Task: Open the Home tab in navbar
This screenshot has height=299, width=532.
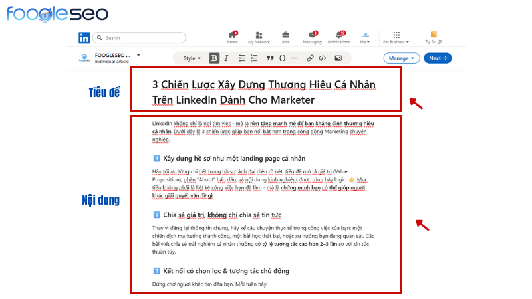Action: (232, 37)
